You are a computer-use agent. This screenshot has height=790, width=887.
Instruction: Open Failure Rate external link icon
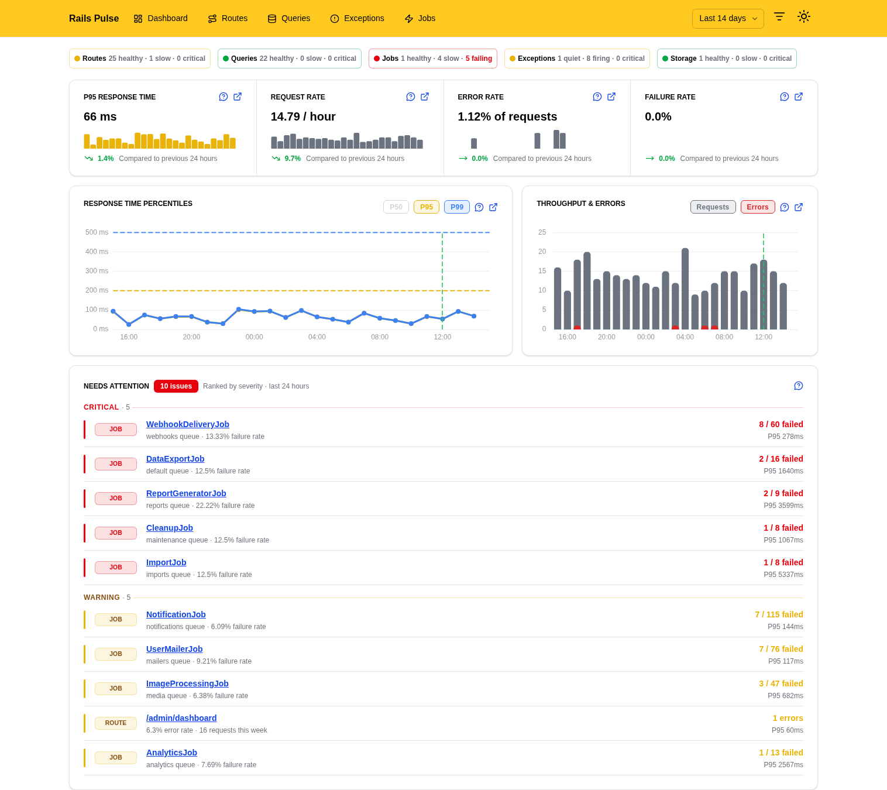(x=799, y=97)
